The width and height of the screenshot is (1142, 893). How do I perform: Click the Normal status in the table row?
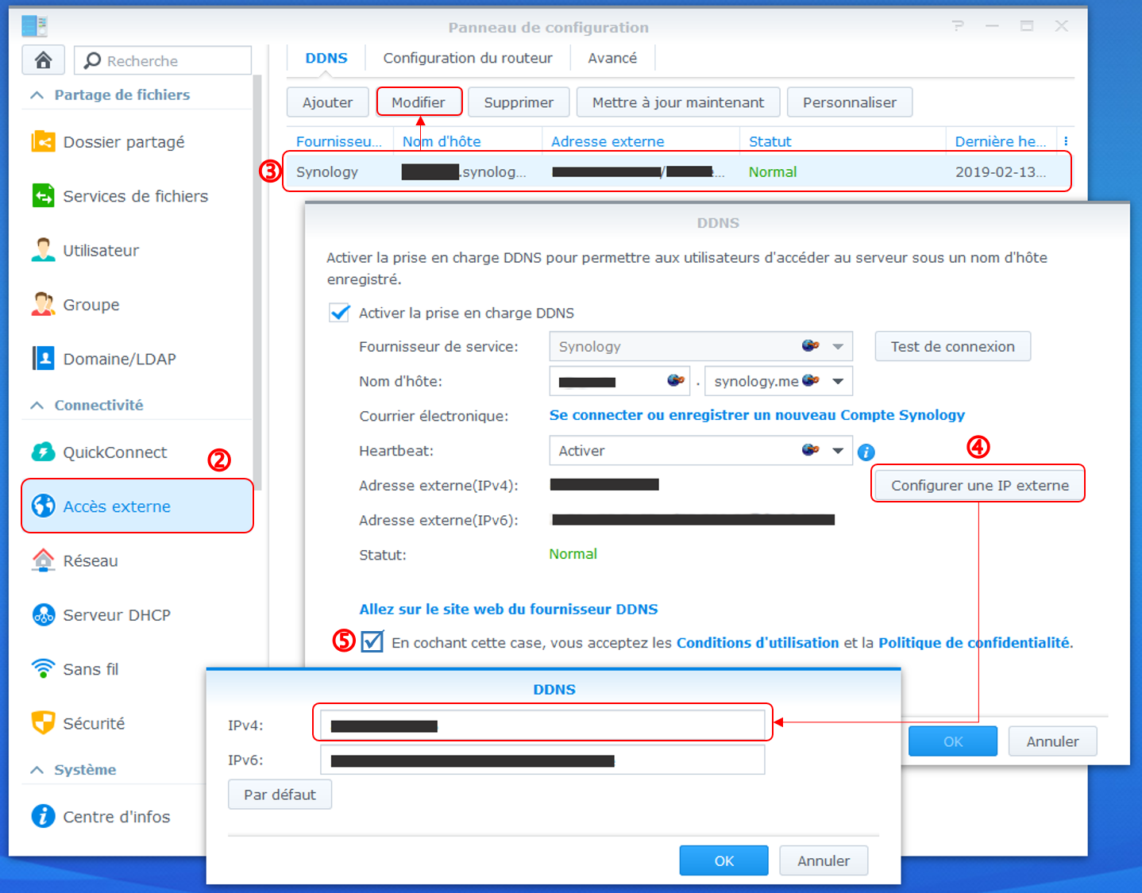tap(773, 171)
